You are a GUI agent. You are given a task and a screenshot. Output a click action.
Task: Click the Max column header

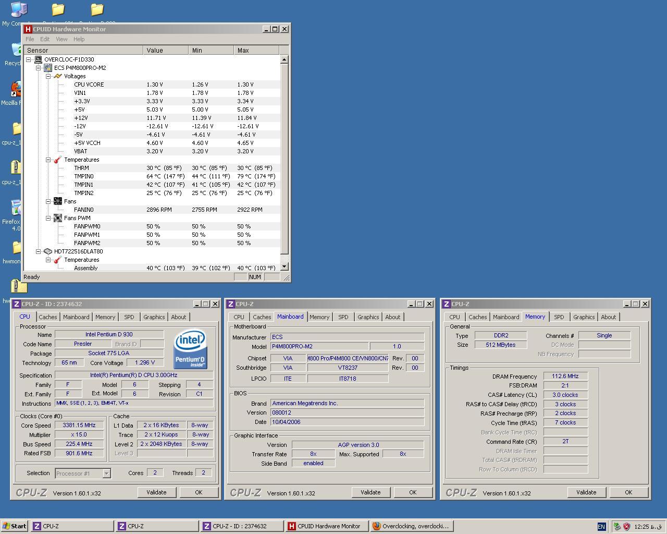(256, 50)
